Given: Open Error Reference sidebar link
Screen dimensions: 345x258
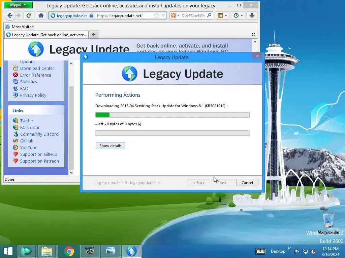Looking at the screenshot, I should point(35,75).
